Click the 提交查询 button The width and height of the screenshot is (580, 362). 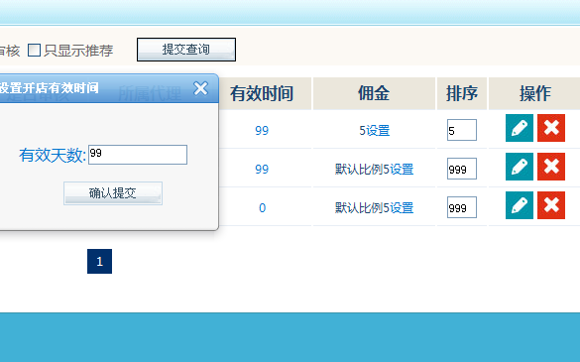[186, 50]
